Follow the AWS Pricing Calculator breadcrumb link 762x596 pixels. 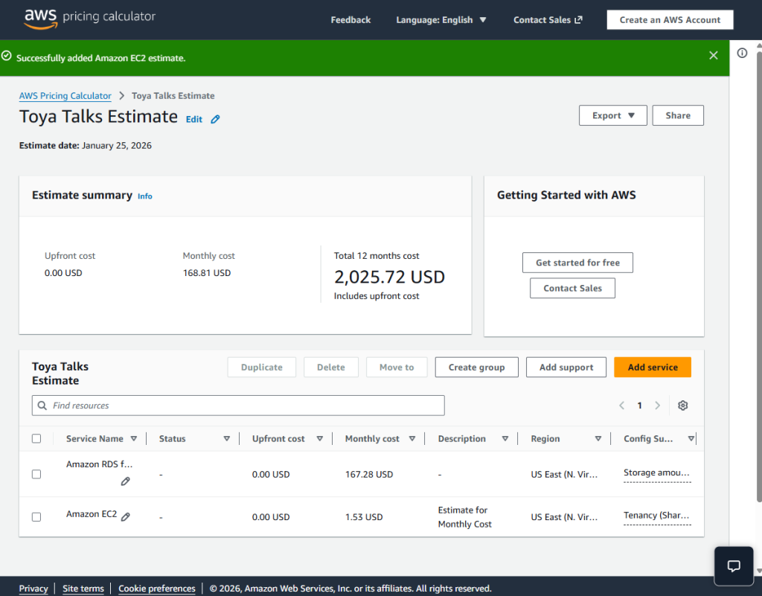tap(65, 96)
